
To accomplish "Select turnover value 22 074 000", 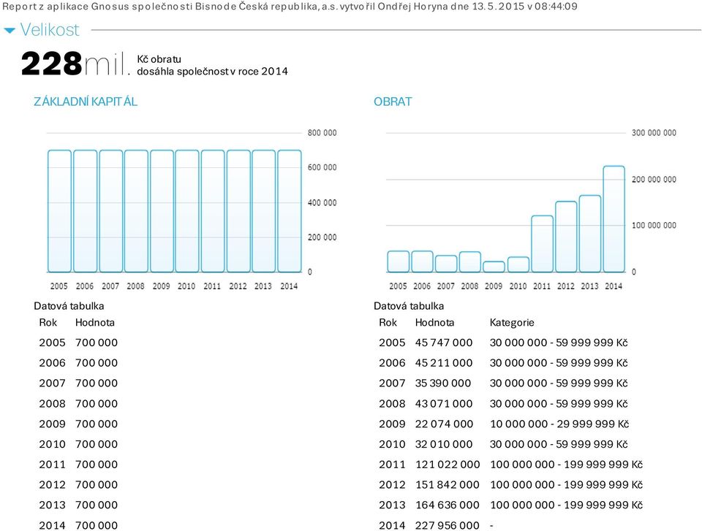I will pyautogui.click(x=444, y=424).
